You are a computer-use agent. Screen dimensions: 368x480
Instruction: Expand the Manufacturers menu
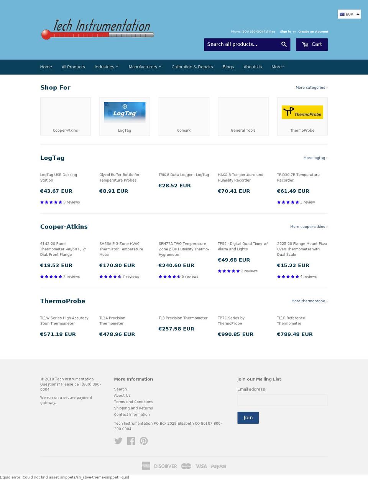pyautogui.click(x=145, y=67)
